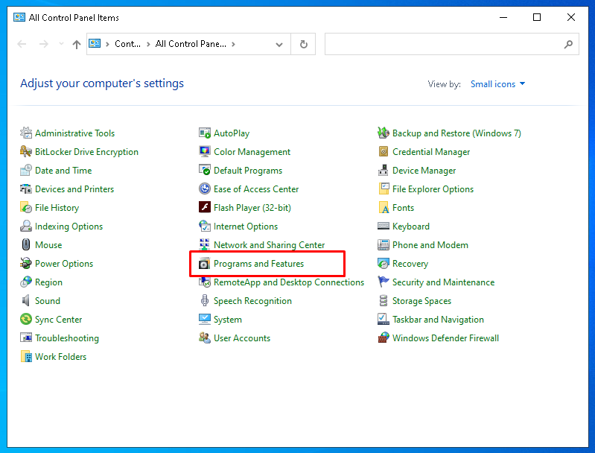Click the Control Panel search box
The width and height of the screenshot is (595, 453).
click(451, 44)
